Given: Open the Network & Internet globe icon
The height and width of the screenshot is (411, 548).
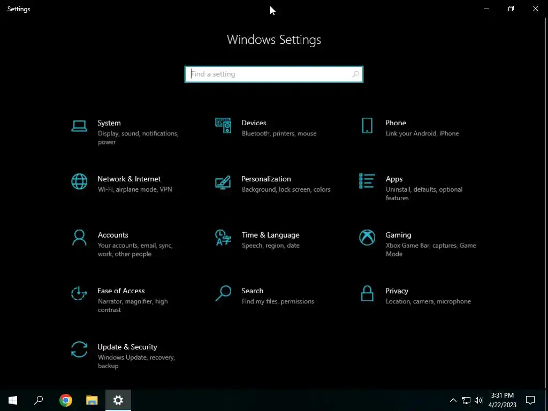Looking at the screenshot, I should pyautogui.click(x=79, y=181).
